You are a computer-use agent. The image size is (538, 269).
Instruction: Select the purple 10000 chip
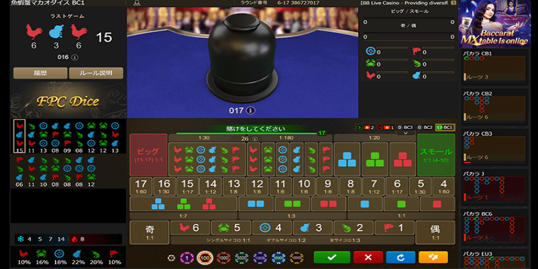tap(260, 258)
